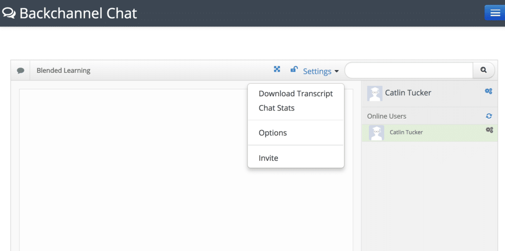The height and width of the screenshot is (251, 505).
Task: Click the Catlin Tucker profile avatar at top
Action: tap(375, 93)
